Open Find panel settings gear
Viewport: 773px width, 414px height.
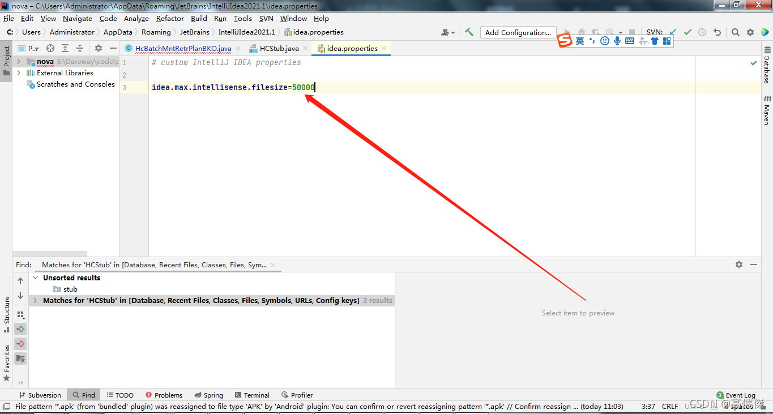click(738, 264)
